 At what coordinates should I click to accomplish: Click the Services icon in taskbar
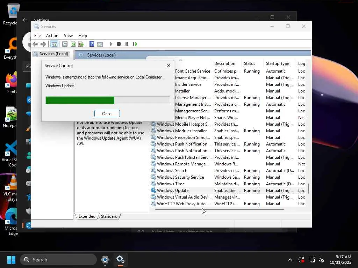tap(120, 260)
